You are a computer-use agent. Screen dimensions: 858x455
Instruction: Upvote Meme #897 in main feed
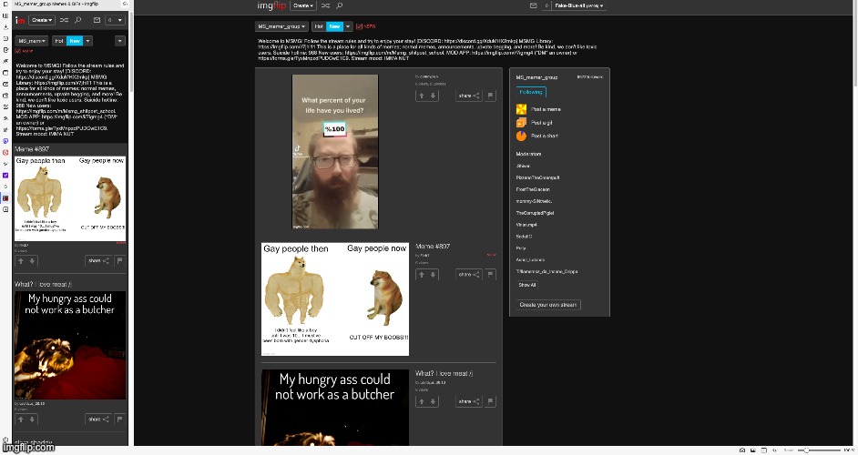point(422,275)
